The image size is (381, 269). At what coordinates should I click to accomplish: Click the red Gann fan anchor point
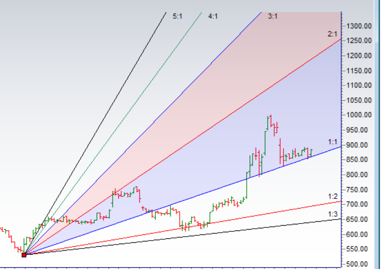pos(24,255)
